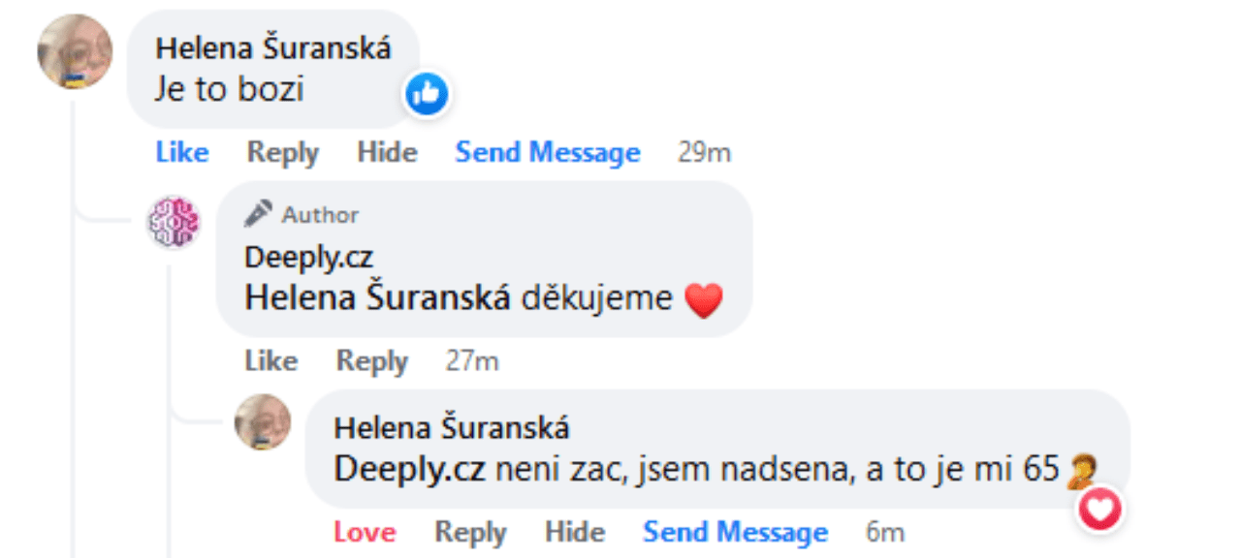This screenshot has height=558, width=1241.
Task: Hide the "jsem nadsena" reply
Action: pos(574,532)
